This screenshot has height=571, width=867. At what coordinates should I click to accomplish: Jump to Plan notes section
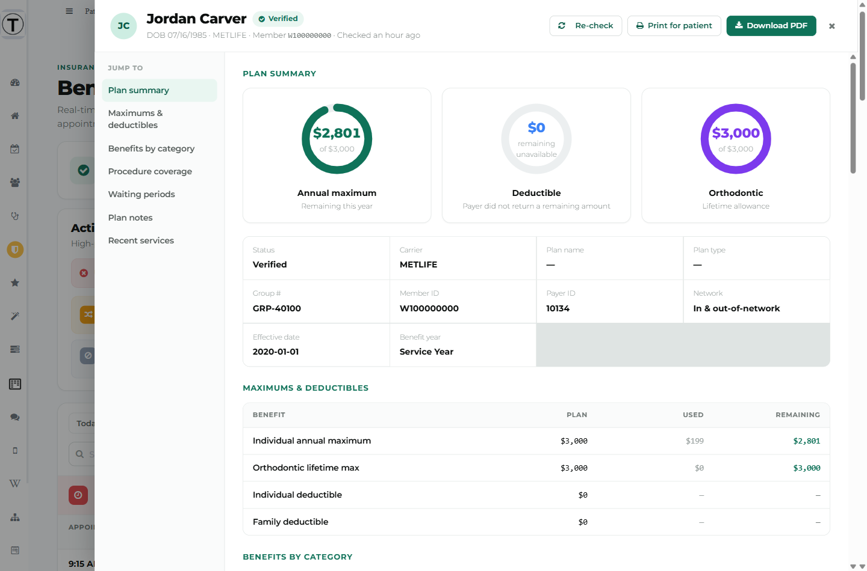(x=159, y=218)
